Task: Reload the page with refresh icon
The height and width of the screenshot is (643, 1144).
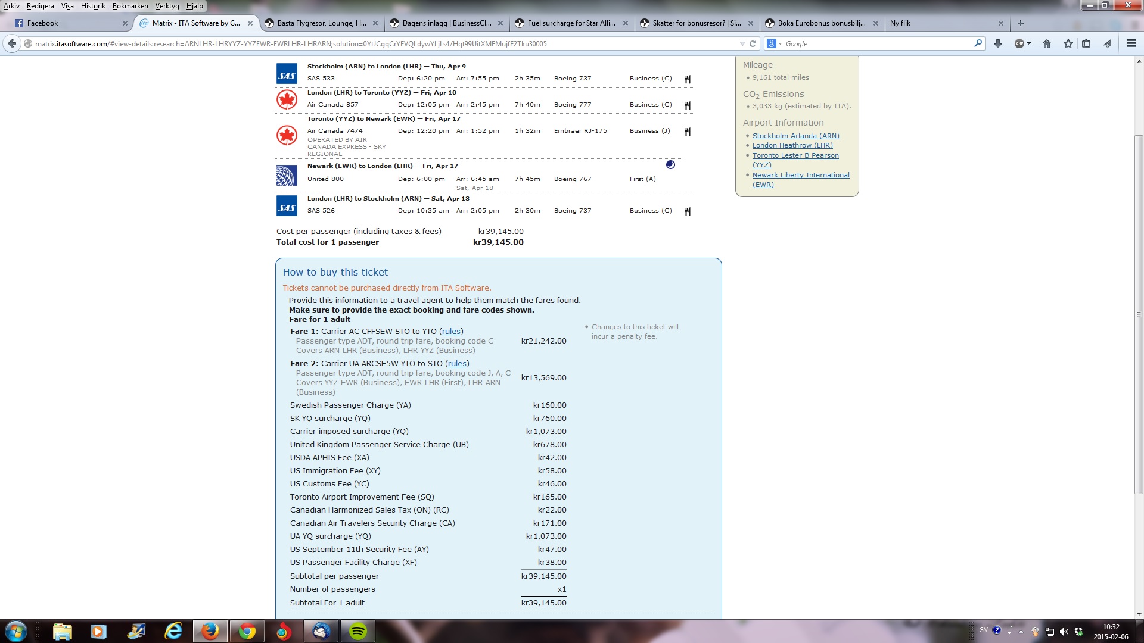Action: tap(753, 43)
